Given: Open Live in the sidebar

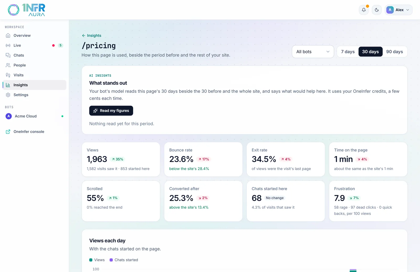Looking at the screenshot, I should click(34, 45).
